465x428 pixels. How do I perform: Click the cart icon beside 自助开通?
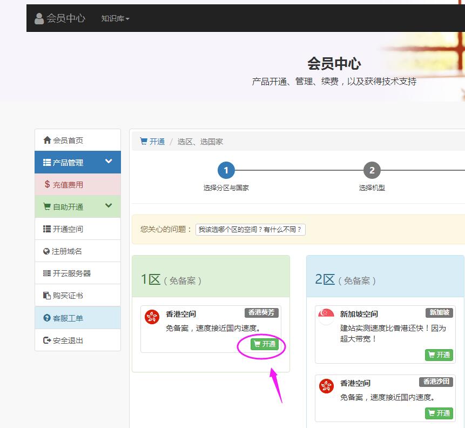tap(47, 206)
